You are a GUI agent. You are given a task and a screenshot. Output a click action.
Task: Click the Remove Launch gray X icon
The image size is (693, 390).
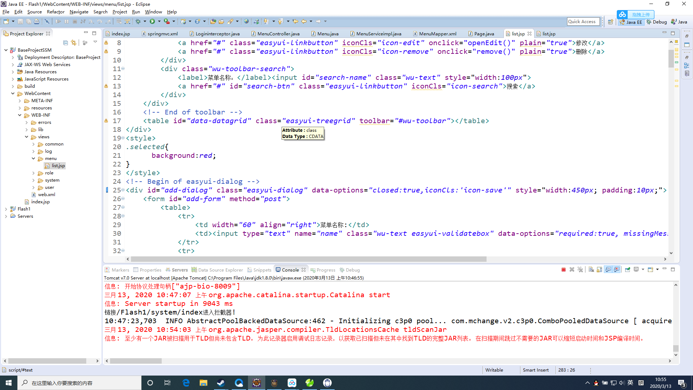click(572, 270)
